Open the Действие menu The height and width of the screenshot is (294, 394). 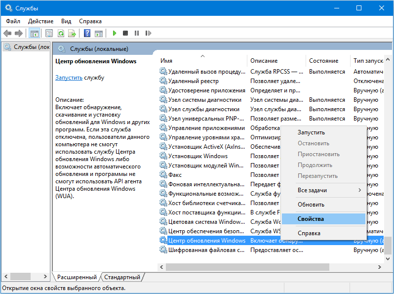(x=40, y=21)
